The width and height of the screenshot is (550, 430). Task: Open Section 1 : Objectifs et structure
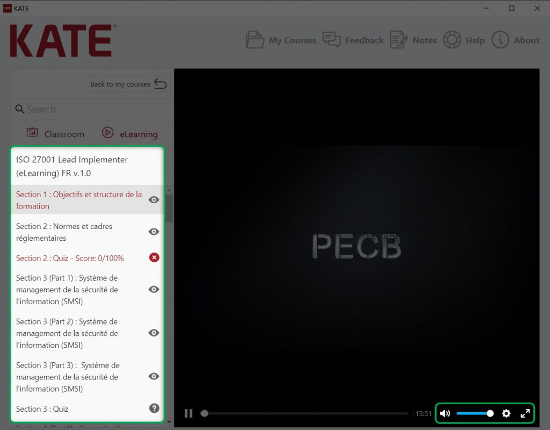[88, 200]
